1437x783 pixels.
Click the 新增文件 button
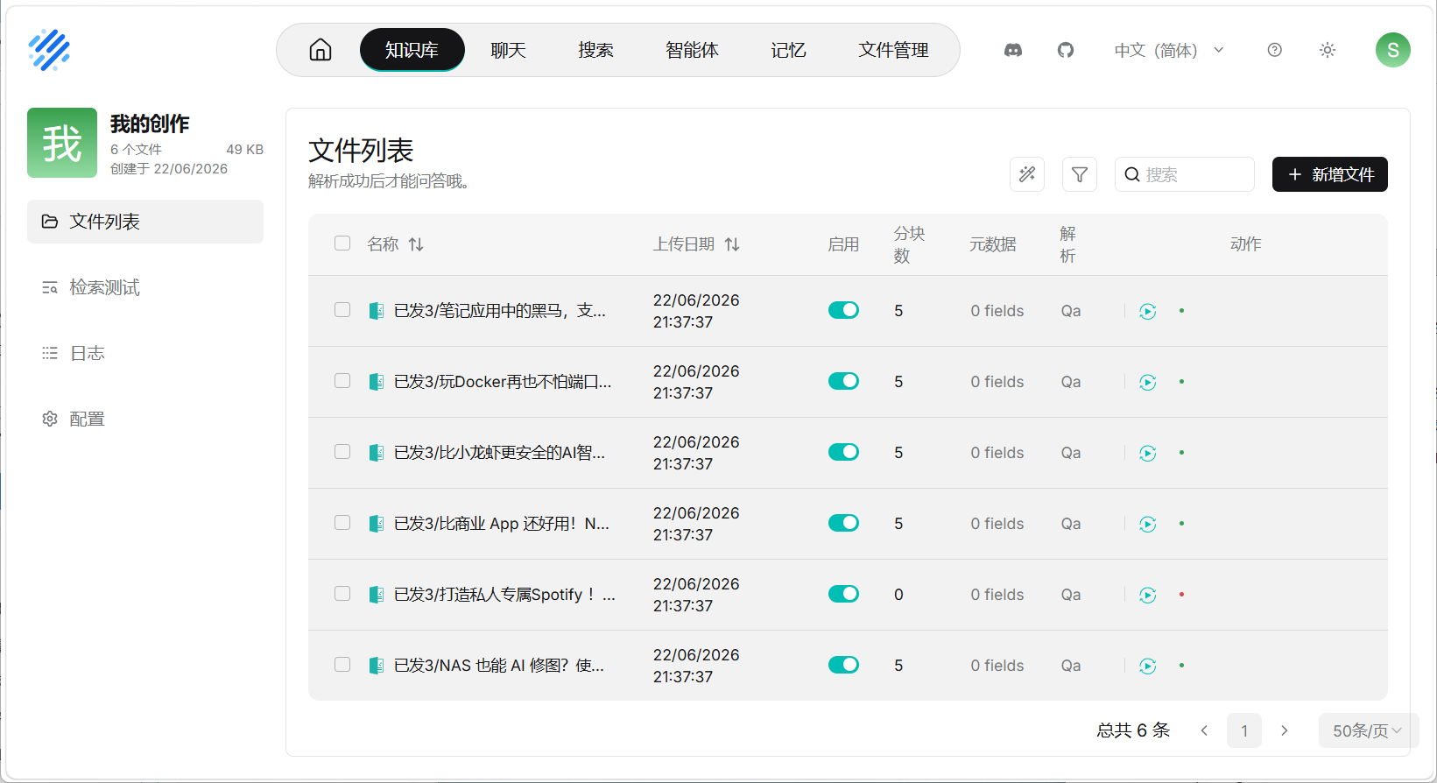coord(1330,174)
